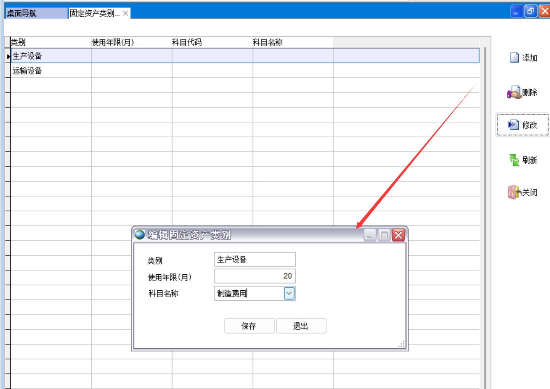Click the 删除 (Delete) icon
This screenshot has width=550, height=389.
click(x=514, y=93)
